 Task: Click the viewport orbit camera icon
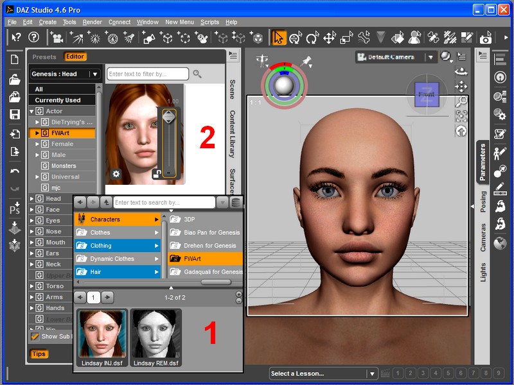pos(461,72)
